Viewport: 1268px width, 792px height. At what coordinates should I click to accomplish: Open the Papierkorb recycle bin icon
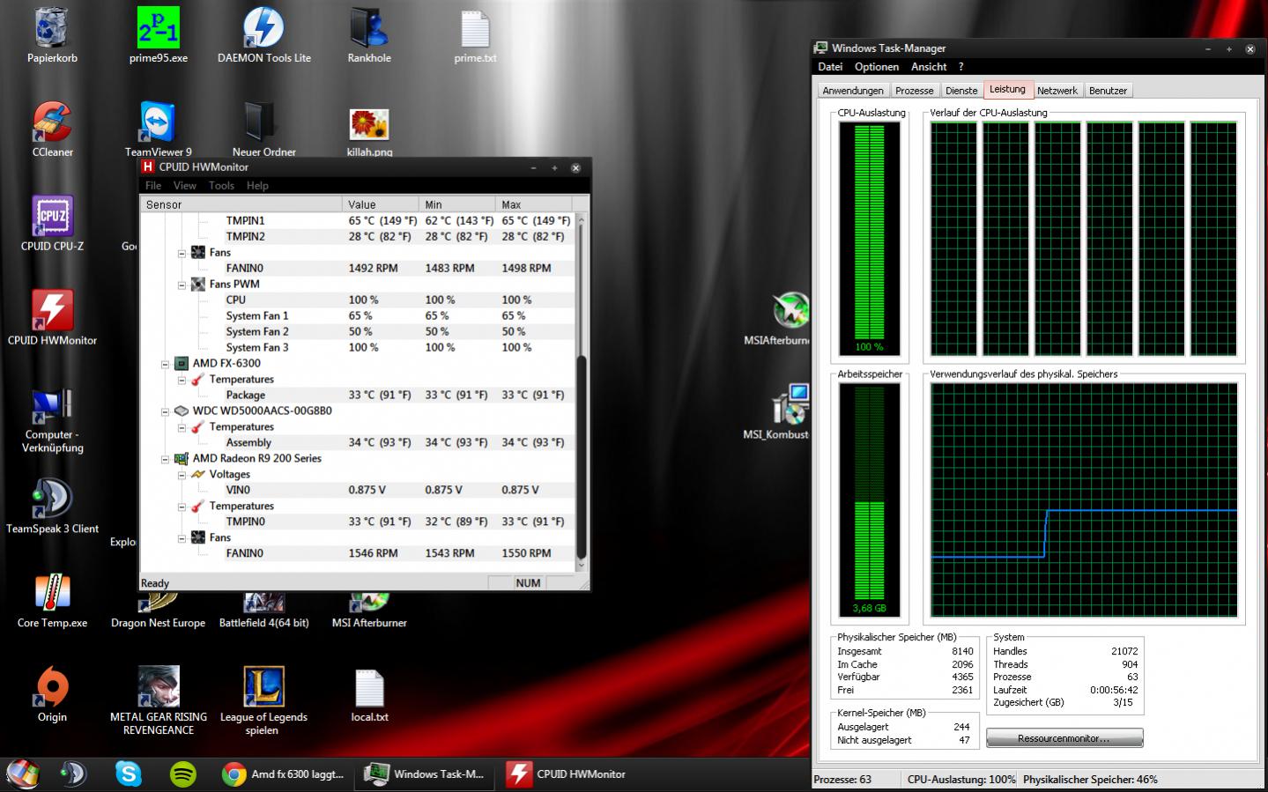pos(52,35)
